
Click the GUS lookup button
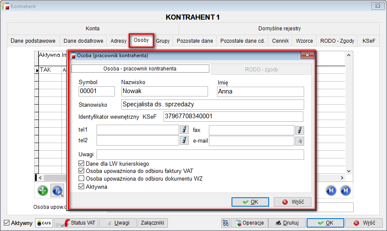pyautogui.click(x=44, y=223)
